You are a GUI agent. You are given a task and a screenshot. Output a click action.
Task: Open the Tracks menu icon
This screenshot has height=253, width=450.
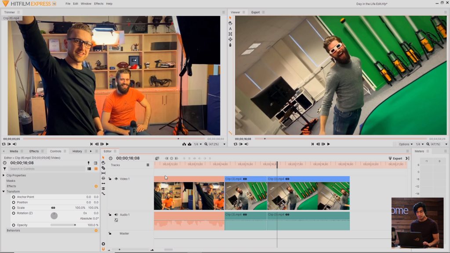pos(148,165)
